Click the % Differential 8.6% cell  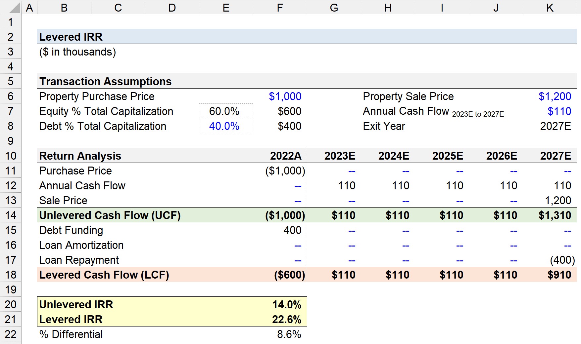280,334
